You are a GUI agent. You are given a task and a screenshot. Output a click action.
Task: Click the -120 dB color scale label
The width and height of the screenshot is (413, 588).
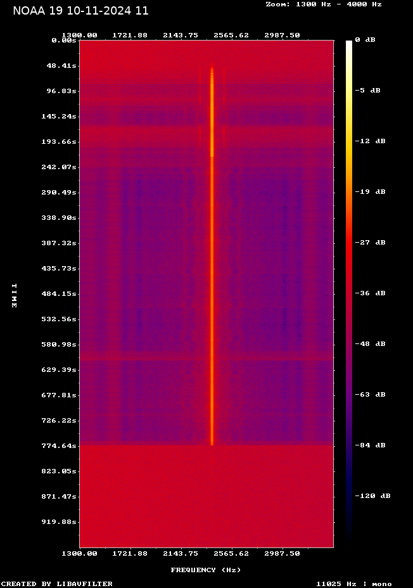[x=372, y=496]
